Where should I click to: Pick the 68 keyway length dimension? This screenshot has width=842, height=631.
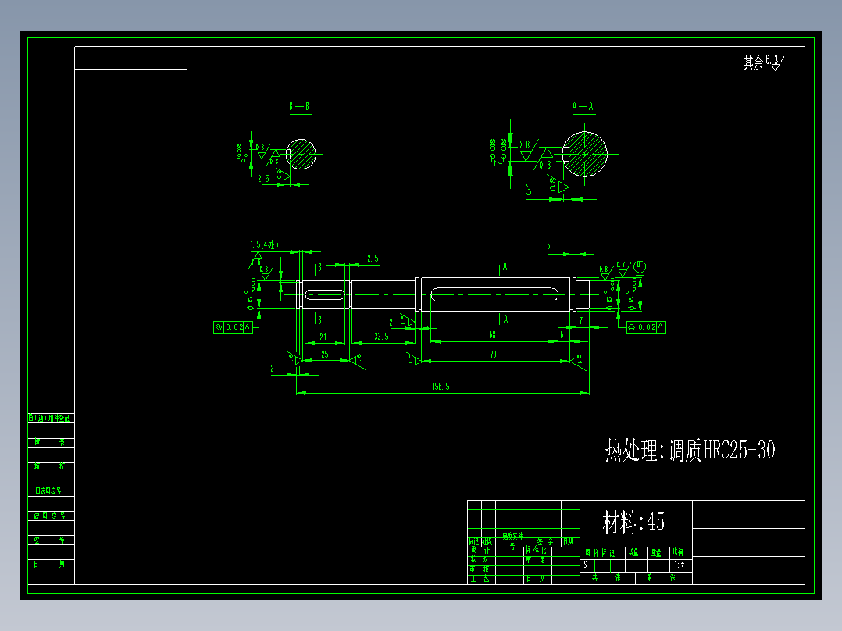pos(492,334)
